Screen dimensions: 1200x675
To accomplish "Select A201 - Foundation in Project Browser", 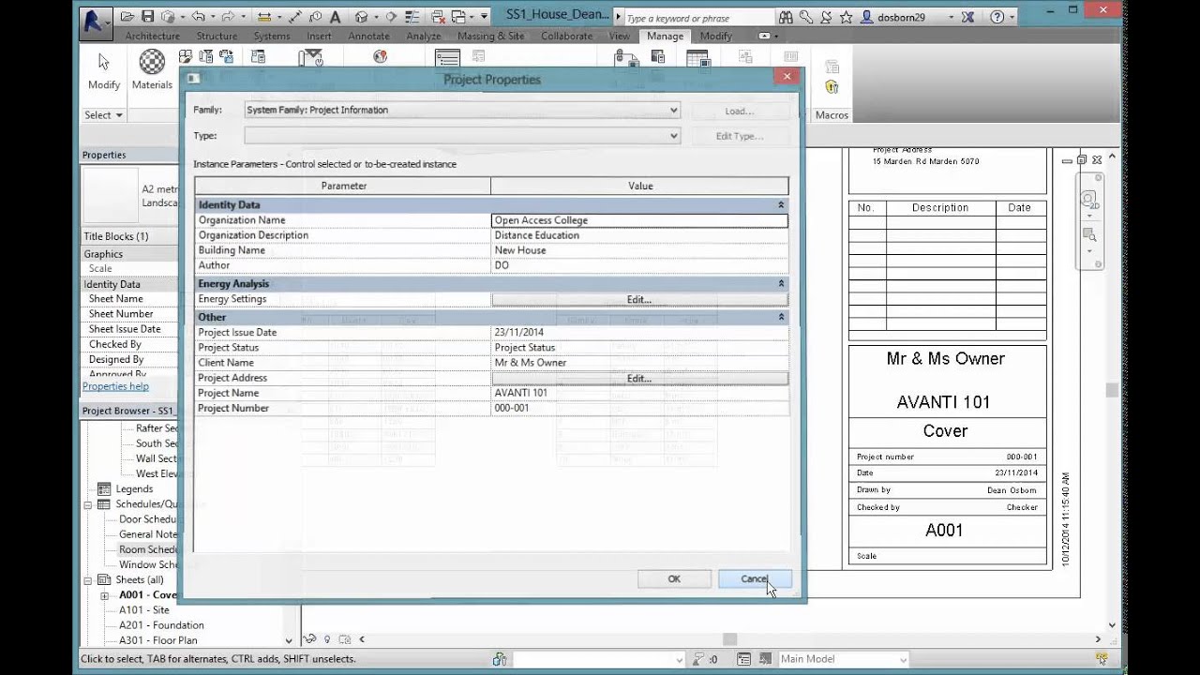I will pos(161,625).
